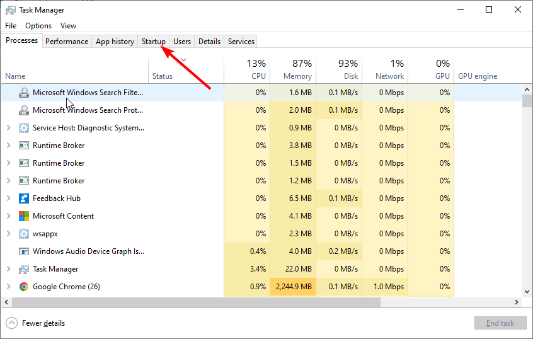The image size is (533, 339).
Task: Expand the Feedback Hub process entry
Action: click(x=8, y=198)
